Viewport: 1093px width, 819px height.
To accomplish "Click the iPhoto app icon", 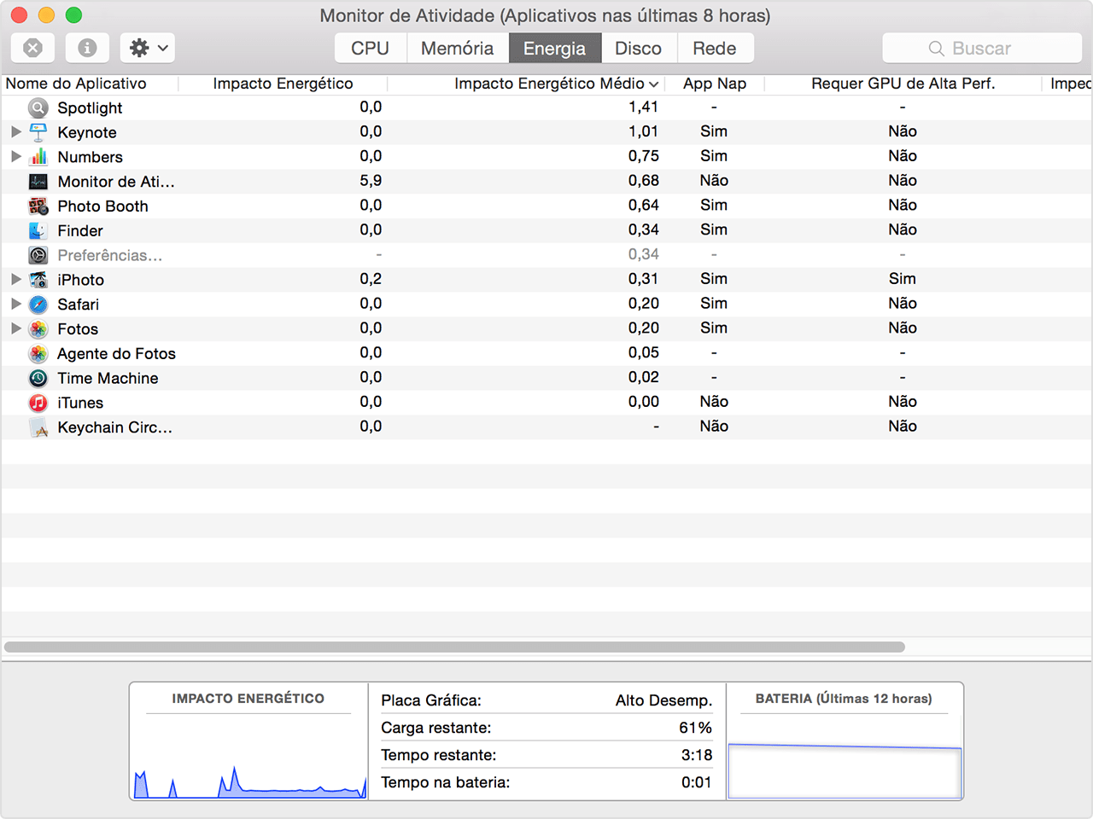I will coord(38,280).
